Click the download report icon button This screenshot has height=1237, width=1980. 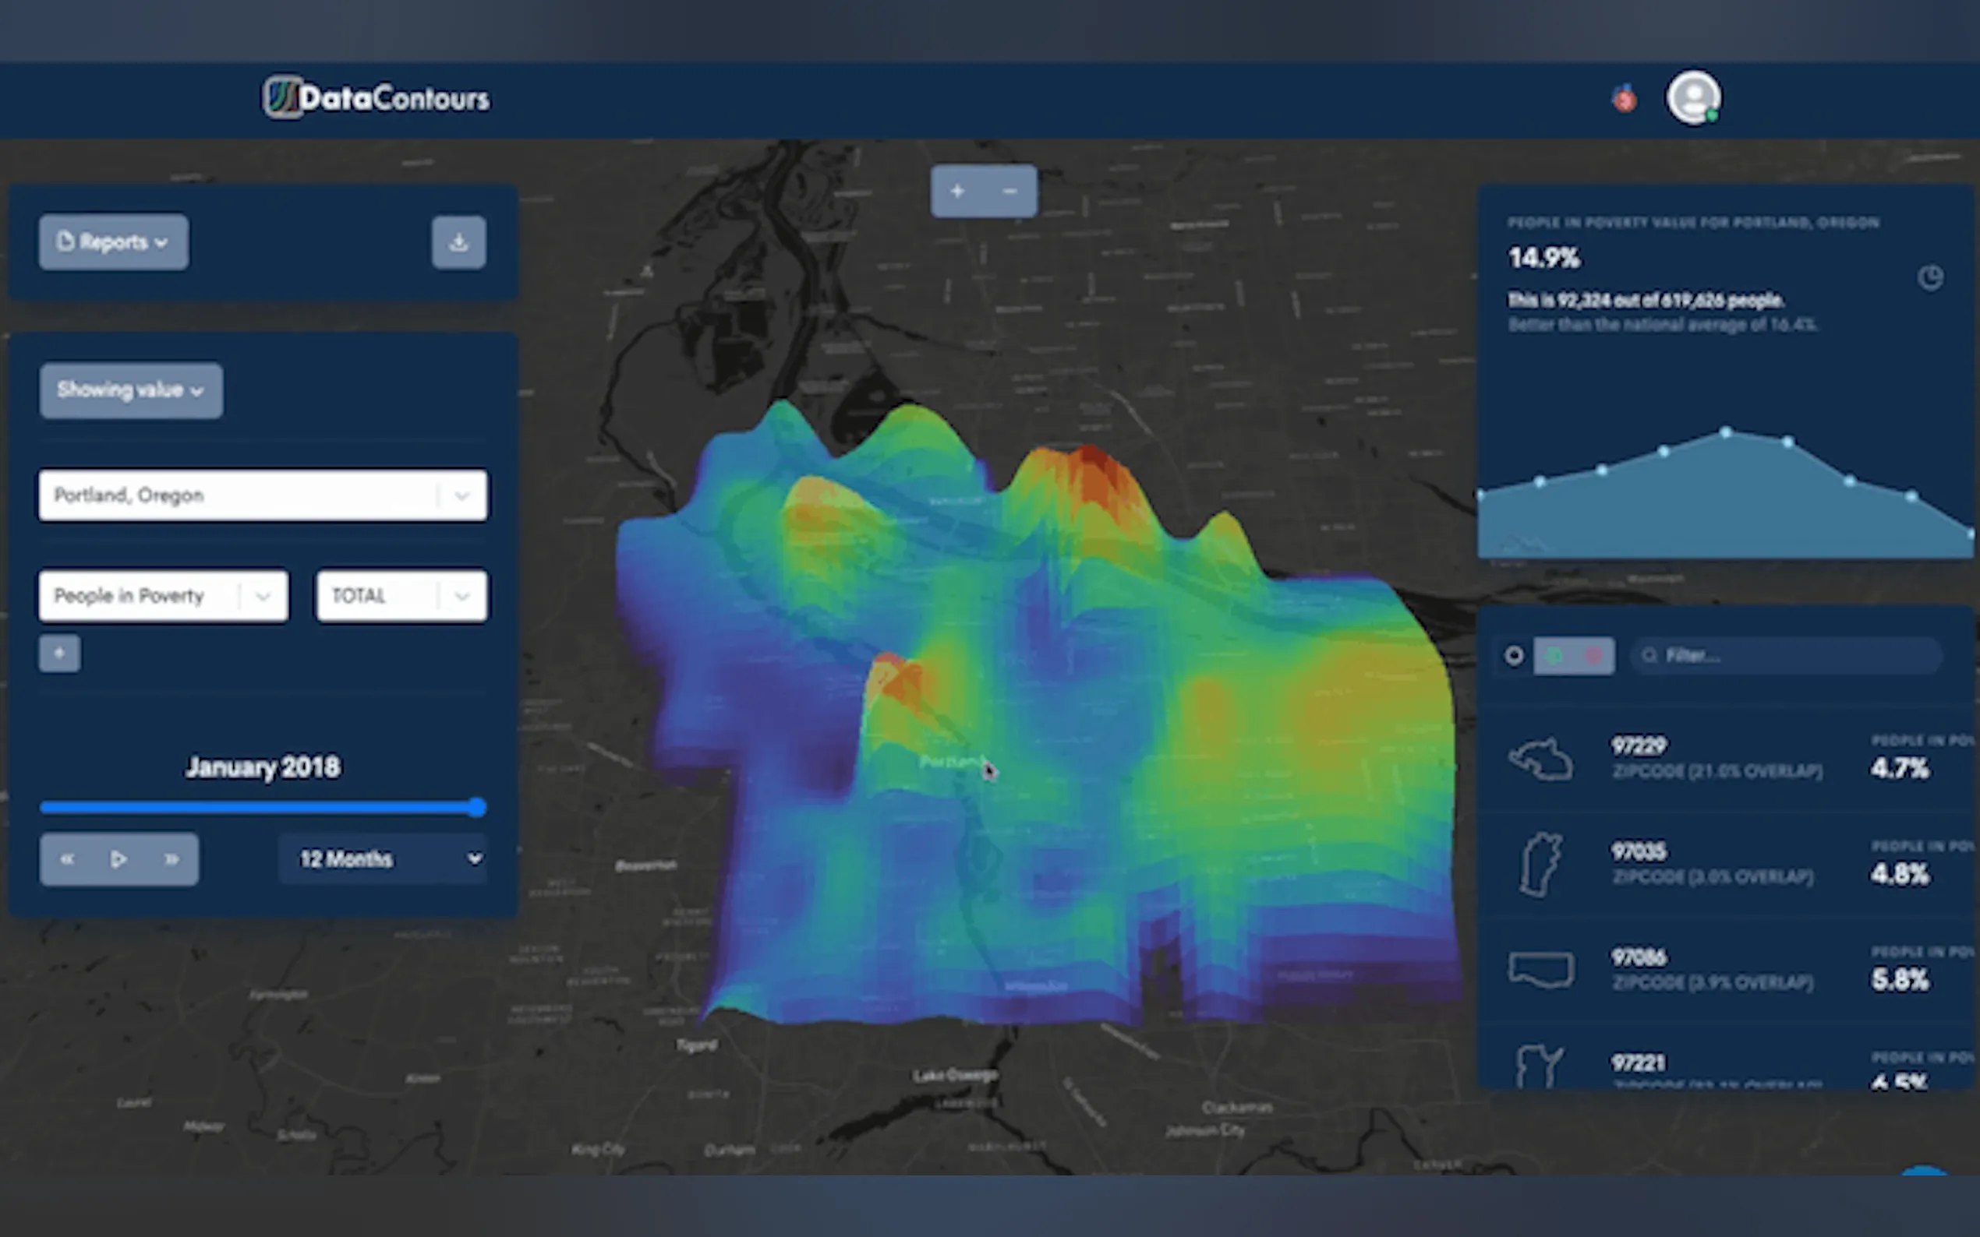coord(458,242)
